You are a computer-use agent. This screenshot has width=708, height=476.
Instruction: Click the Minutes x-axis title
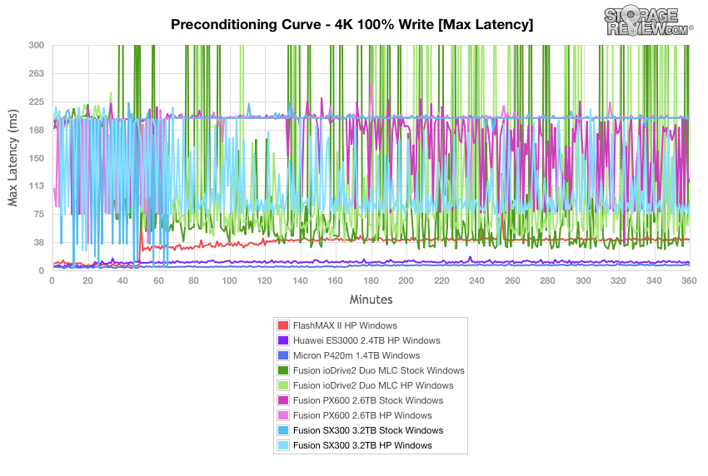371,300
